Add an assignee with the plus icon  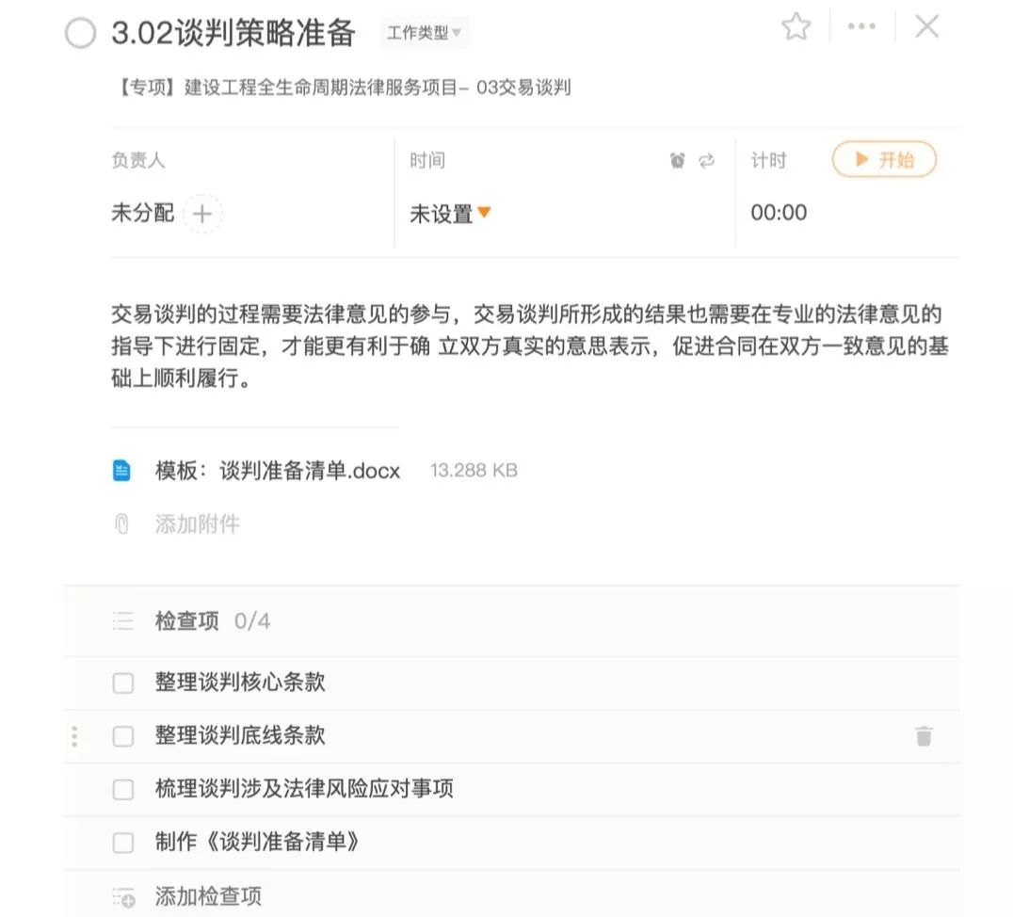point(202,214)
